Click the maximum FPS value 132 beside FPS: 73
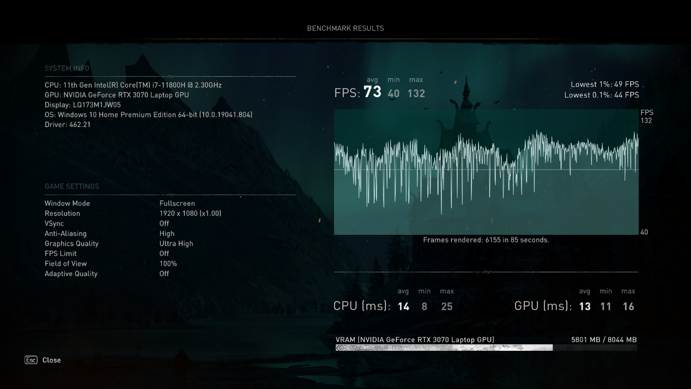 [416, 94]
